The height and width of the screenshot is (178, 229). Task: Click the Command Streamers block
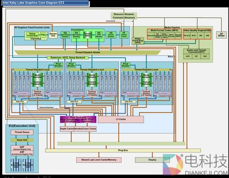coord(123,18)
